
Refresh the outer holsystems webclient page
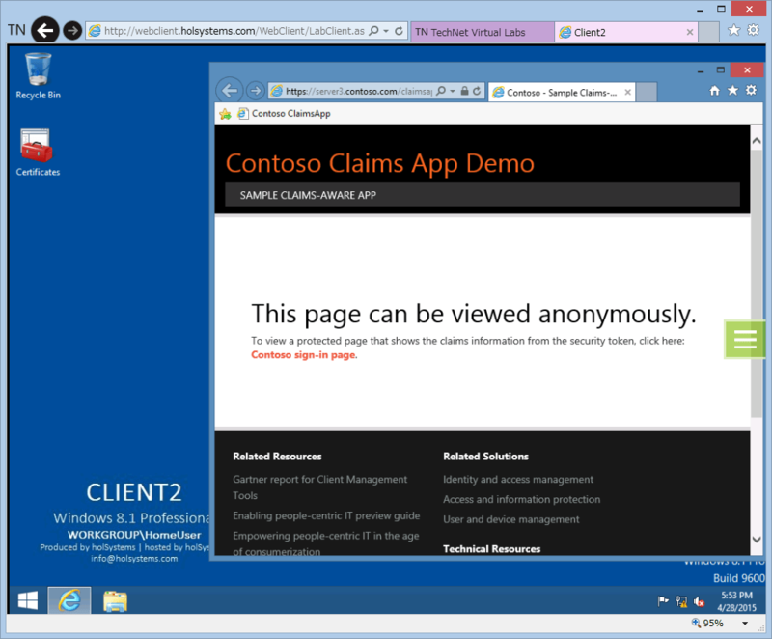point(399,31)
